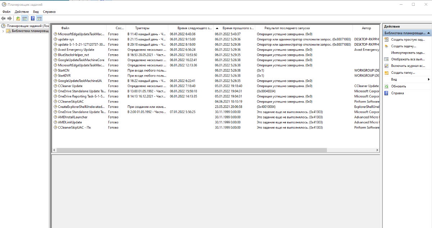Viewport: 432px width, 228px height.
Task: Select the first MicrosoftEdgeUpdateTaskMac... row at 06.01.2022 6:43:36
Action: (216, 34)
